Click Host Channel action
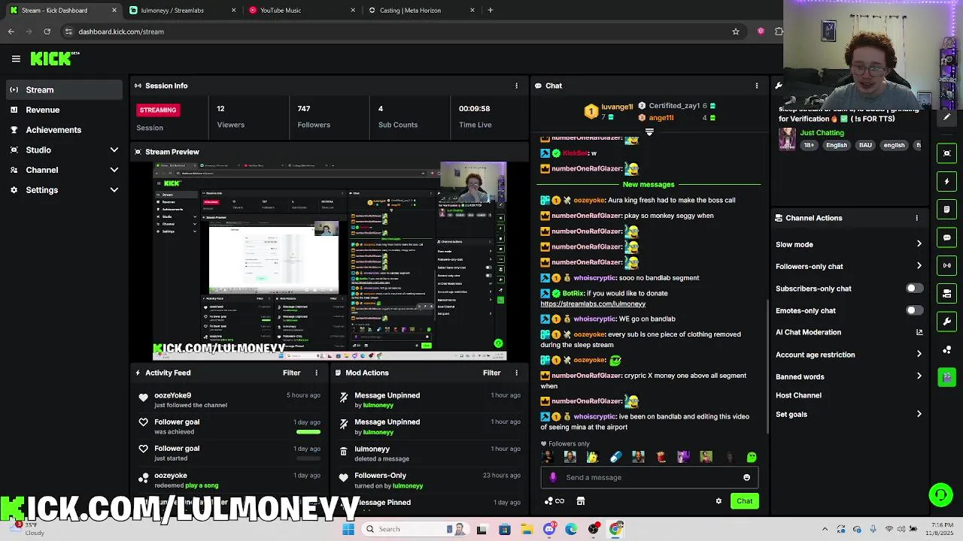 798,395
